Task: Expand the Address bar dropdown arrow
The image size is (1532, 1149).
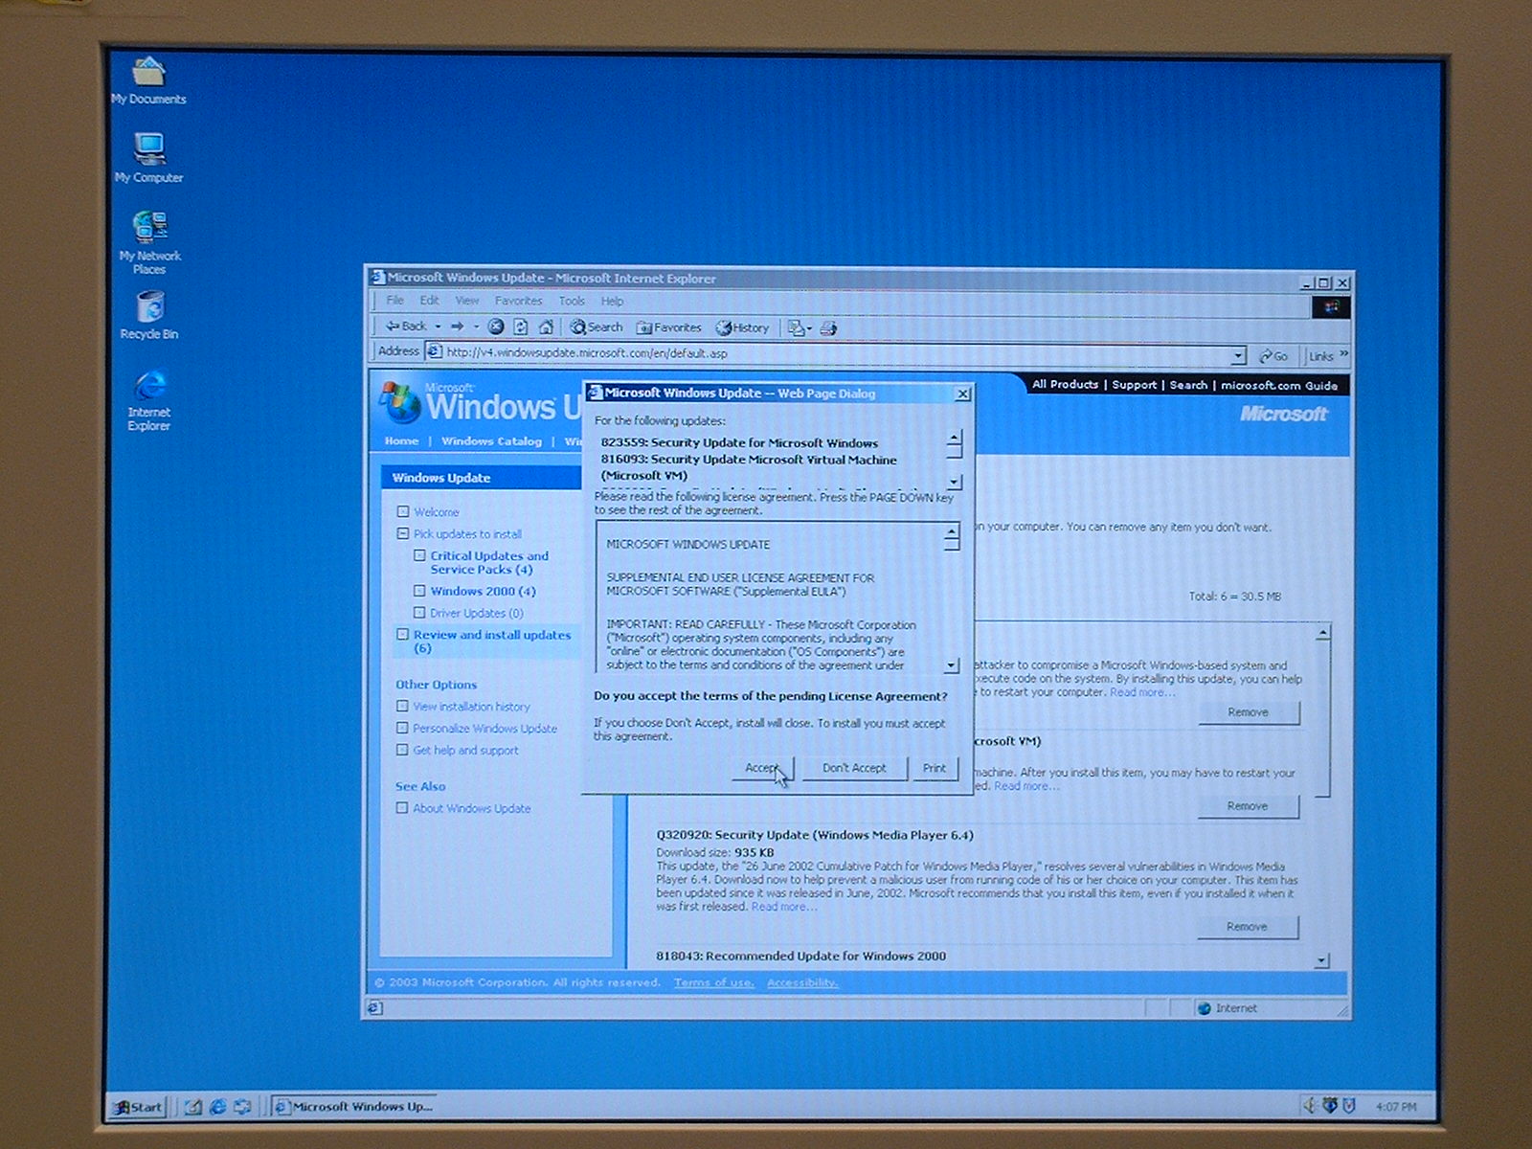Action: (x=1238, y=356)
